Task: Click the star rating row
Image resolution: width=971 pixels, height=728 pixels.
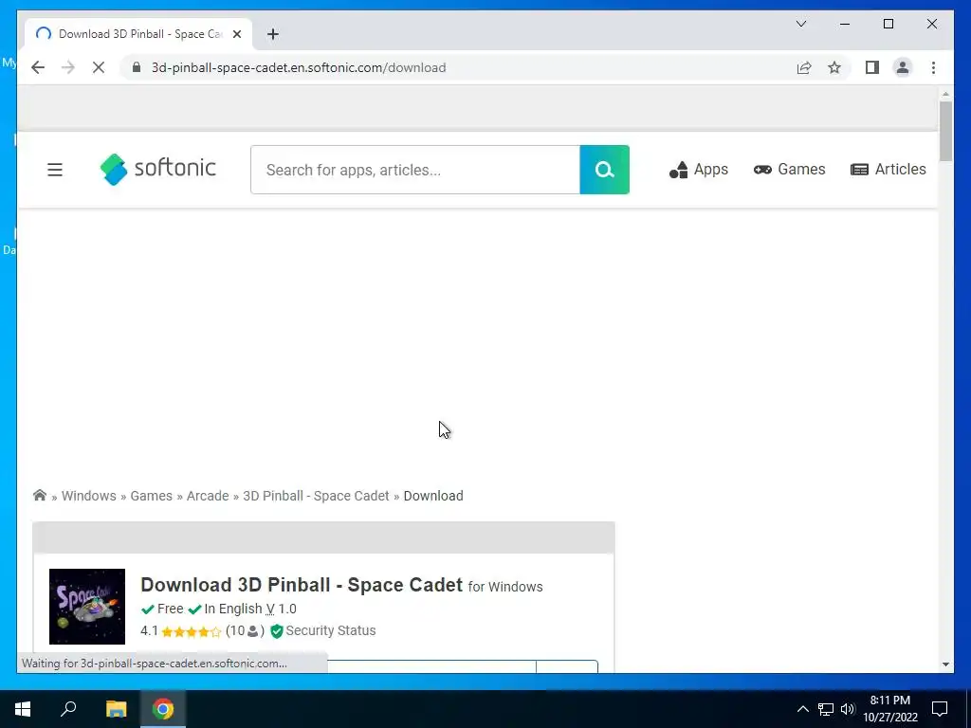Action: pos(191,632)
